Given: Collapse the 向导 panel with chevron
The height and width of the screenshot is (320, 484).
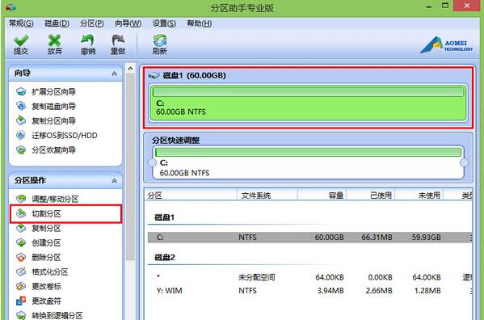Looking at the screenshot, I should [114, 74].
